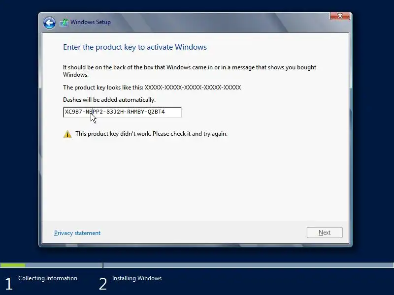Click the 'Installing Windows' step label
The height and width of the screenshot is (295, 394).
tap(137, 278)
